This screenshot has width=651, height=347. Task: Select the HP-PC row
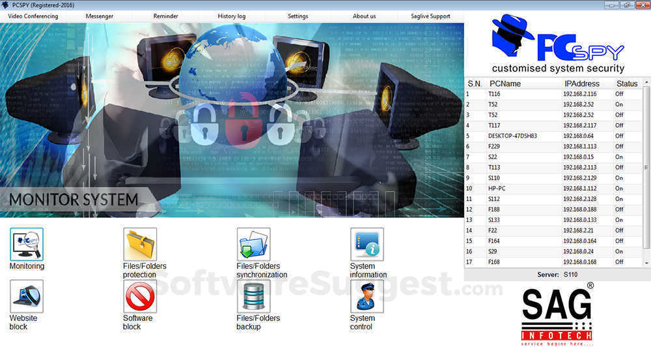[553, 188]
